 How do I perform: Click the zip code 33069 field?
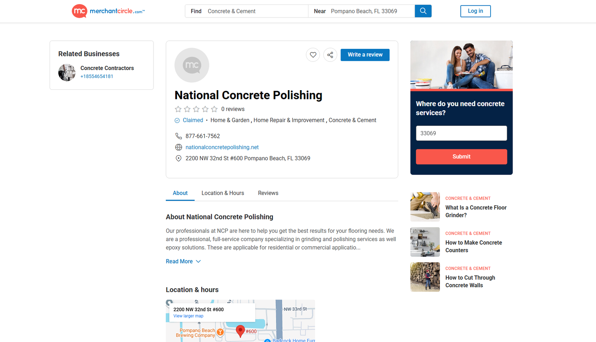[461, 133]
